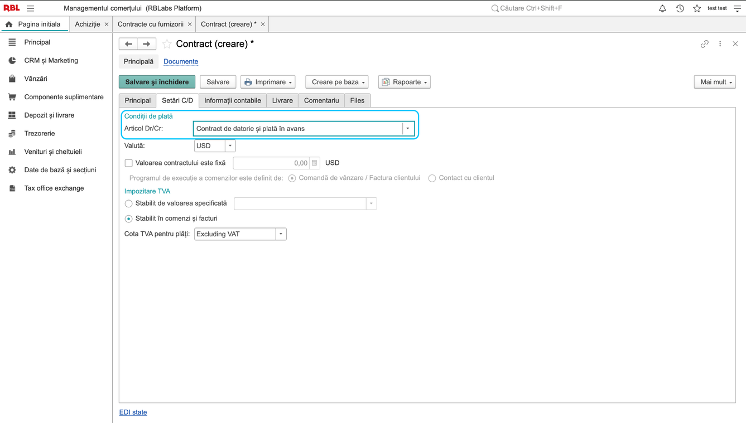Open hamburger menu next to RBL logo
Image resolution: width=746 pixels, height=423 pixels.
(31, 8)
